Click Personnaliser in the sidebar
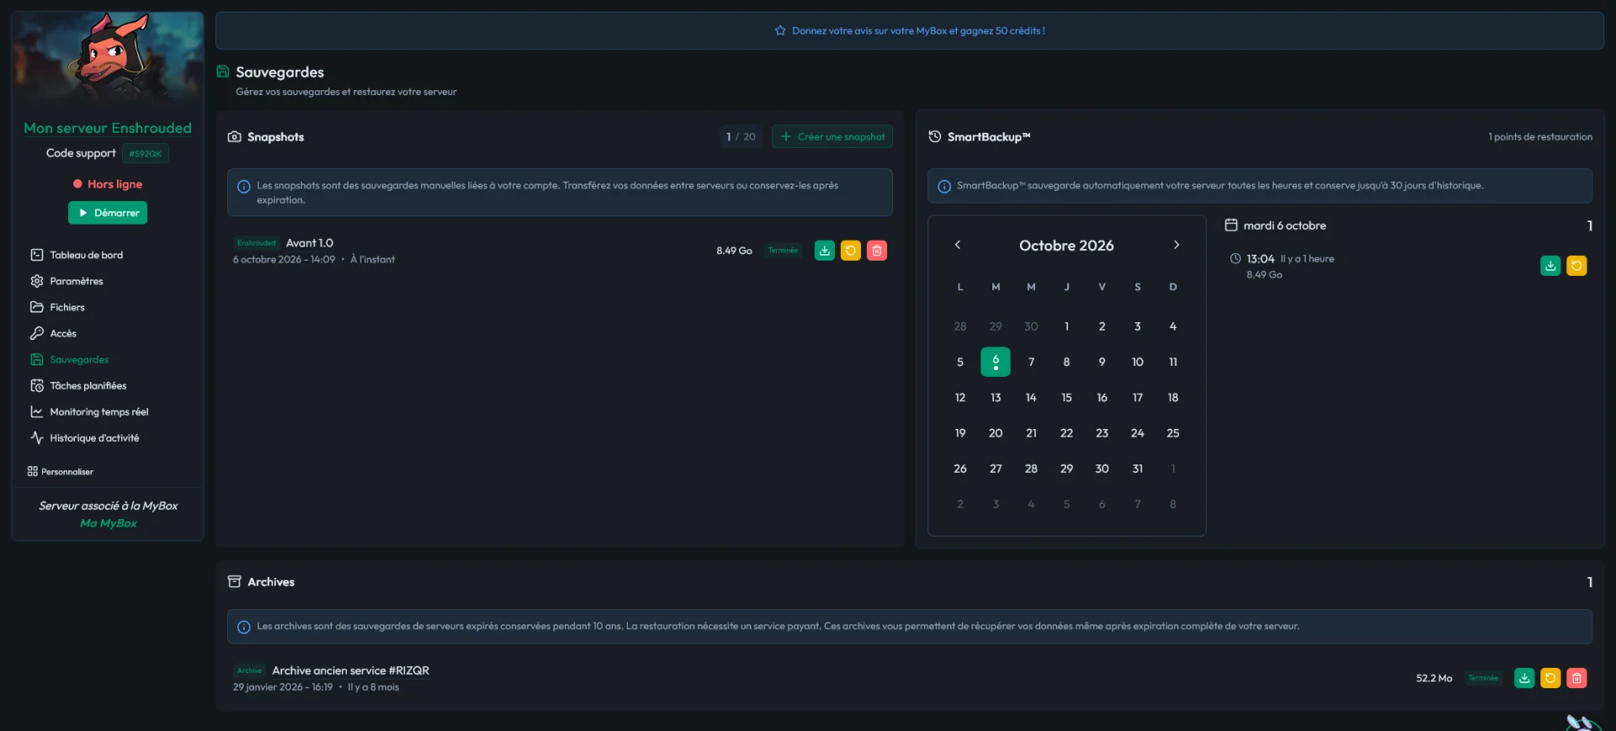Image resolution: width=1616 pixels, height=731 pixels. pos(60,472)
